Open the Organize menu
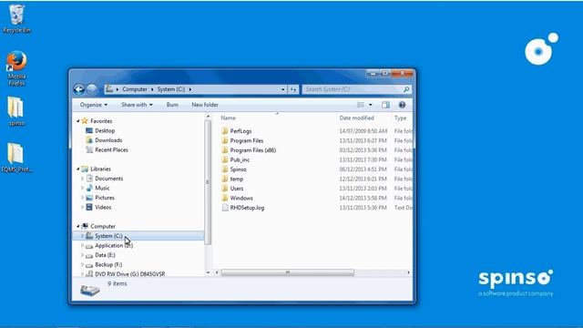The width and height of the screenshot is (583, 328). pos(94,105)
